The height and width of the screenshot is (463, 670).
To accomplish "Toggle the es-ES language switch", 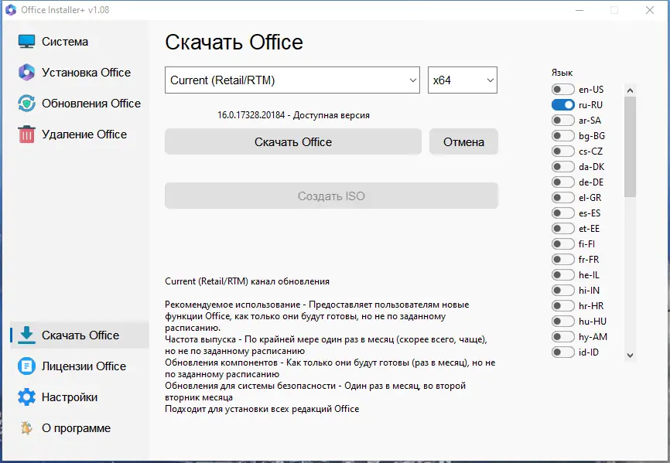I will click(x=562, y=213).
